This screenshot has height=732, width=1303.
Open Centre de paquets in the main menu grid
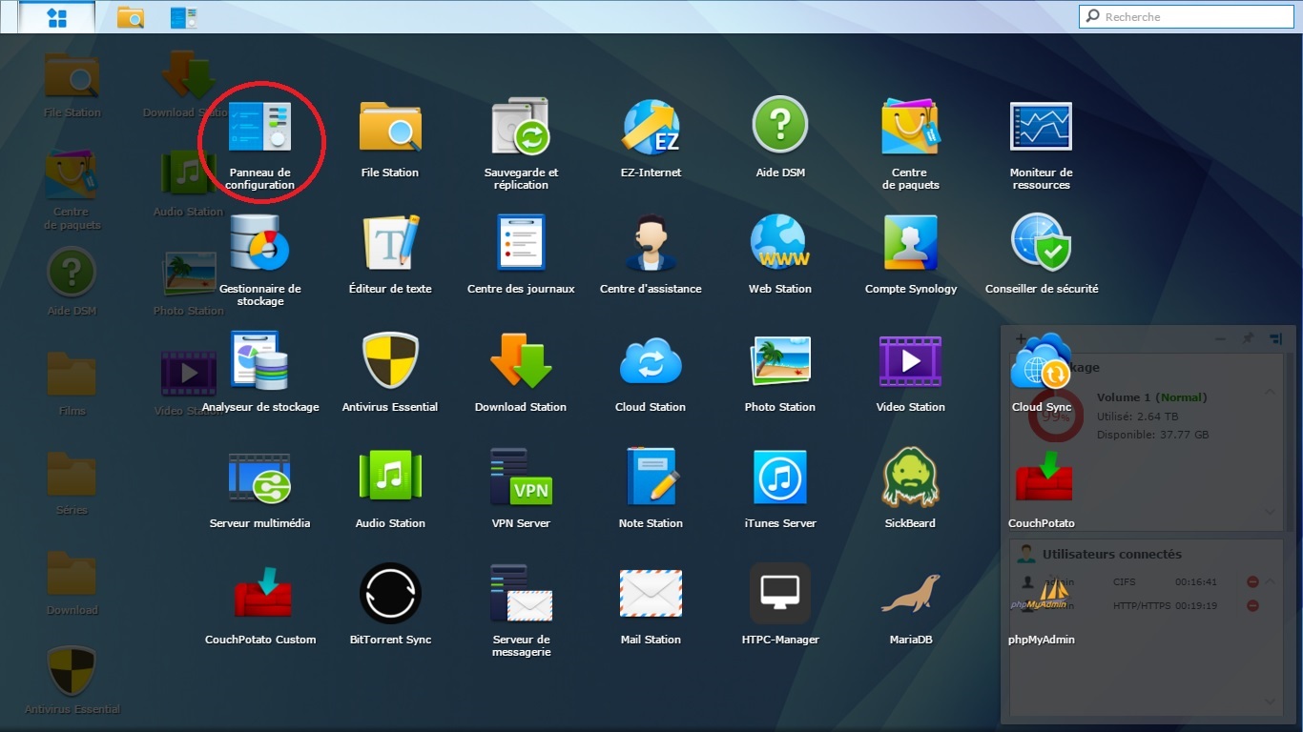911,129
